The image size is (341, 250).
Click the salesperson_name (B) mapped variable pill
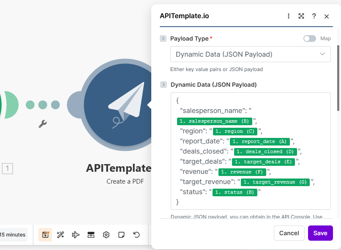pos(214,121)
